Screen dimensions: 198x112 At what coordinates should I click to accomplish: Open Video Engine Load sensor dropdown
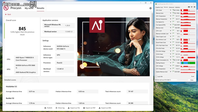171,37
